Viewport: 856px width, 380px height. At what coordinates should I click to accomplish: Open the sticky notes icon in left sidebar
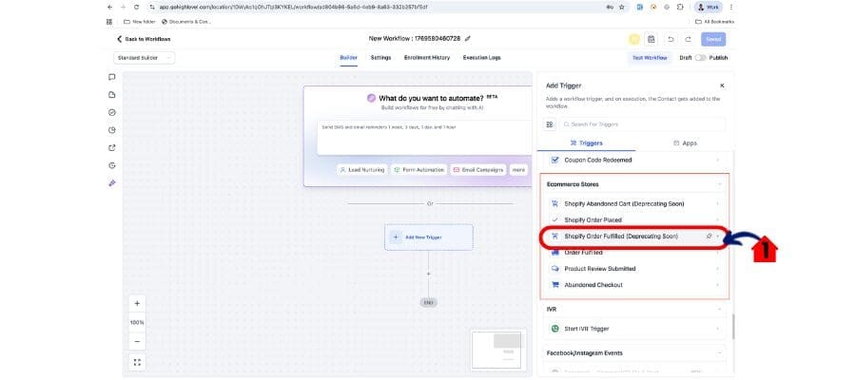pos(112,95)
